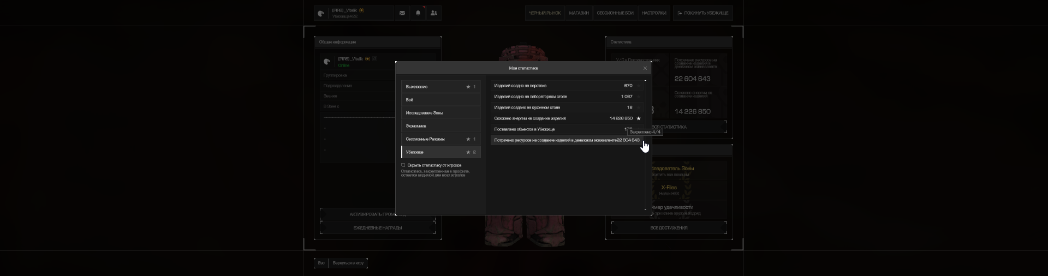Screen dimensions: 1048x276
Task: Pin the кухонном столе stat star
Action: pyautogui.click(x=639, y=107)
